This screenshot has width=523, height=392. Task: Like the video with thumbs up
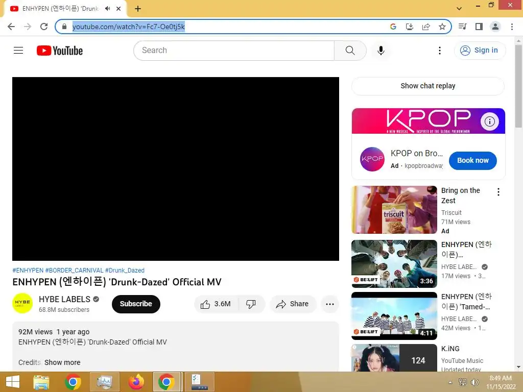216,304
